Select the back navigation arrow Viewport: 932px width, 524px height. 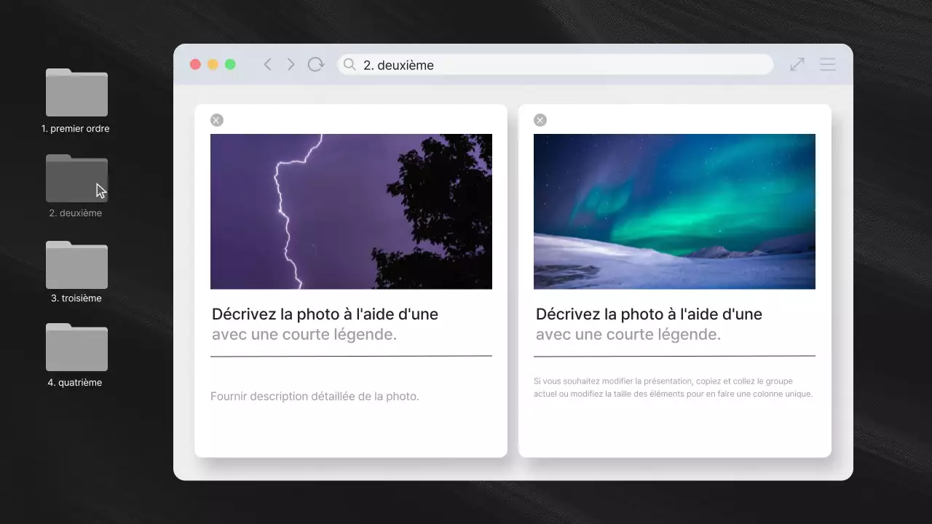267,64
